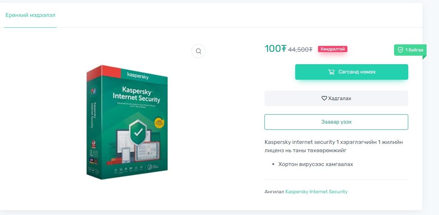439x215 pixels.
Task: Click the product description paragraph about лиценз
Action: (x=334, y=146)
